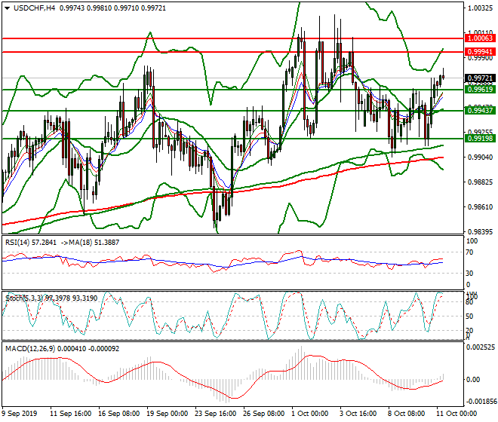Click the 11 Sep 16:00 time label
This screenshot has height=422, width=498.
pos(70,414)
